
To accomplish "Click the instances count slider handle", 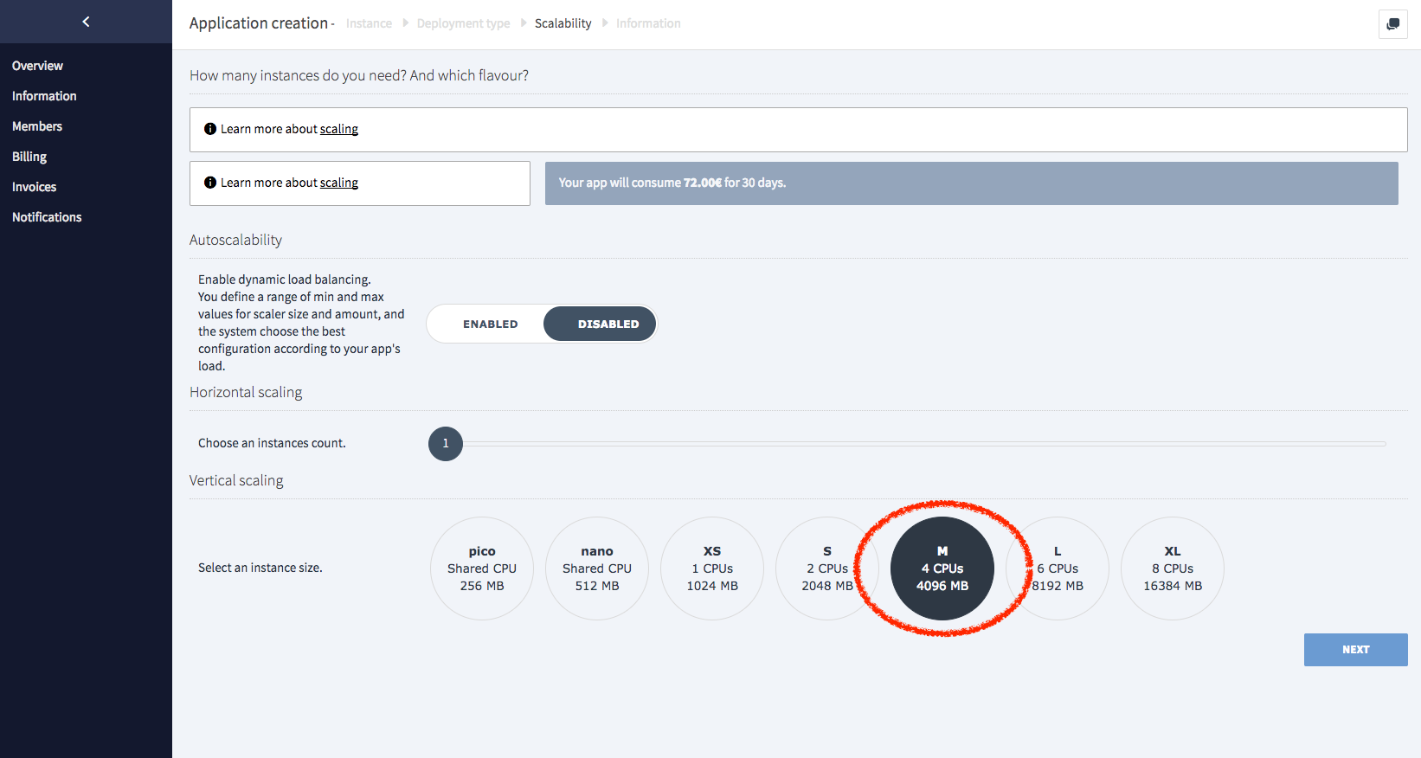I will (446, 444).
